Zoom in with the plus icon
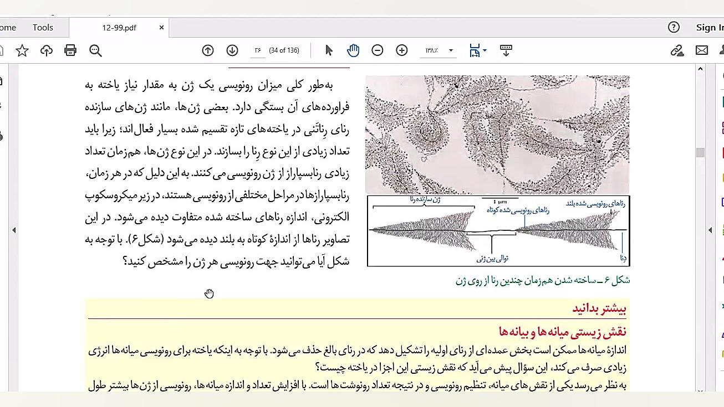Screen dimensions: 724x407 click(401, 50)
